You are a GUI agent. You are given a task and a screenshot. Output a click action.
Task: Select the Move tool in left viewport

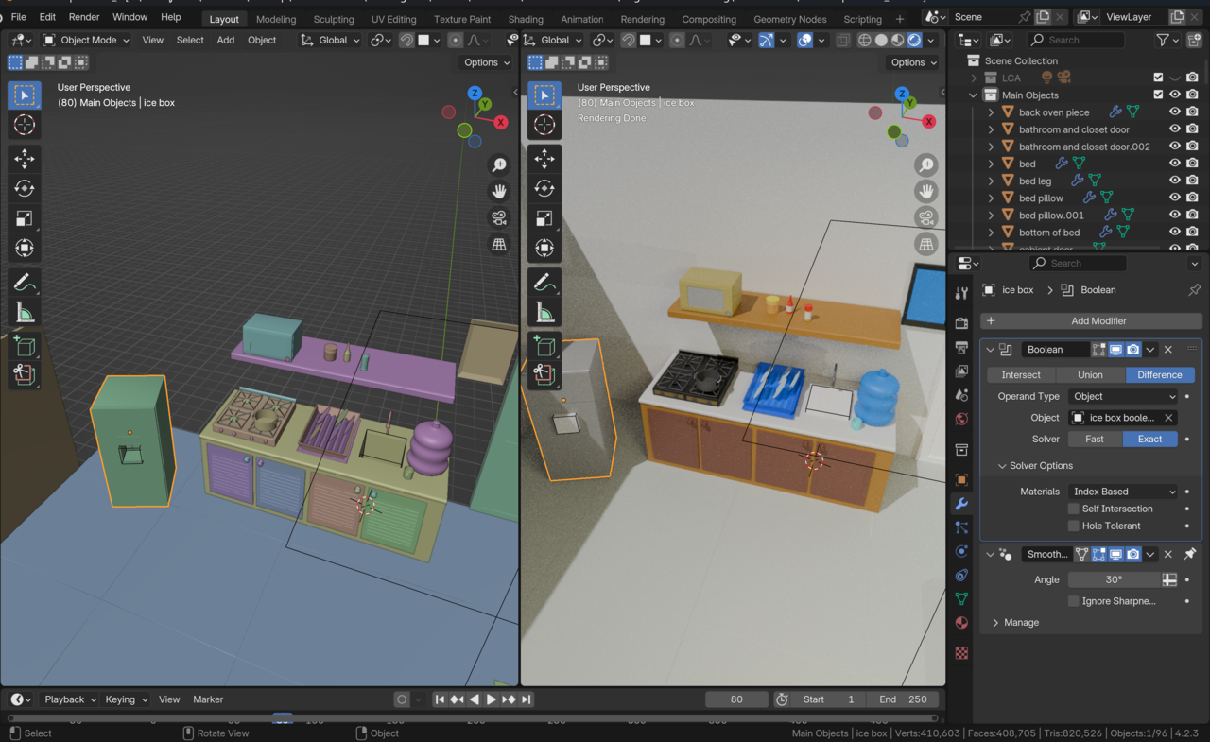(25, 159)
